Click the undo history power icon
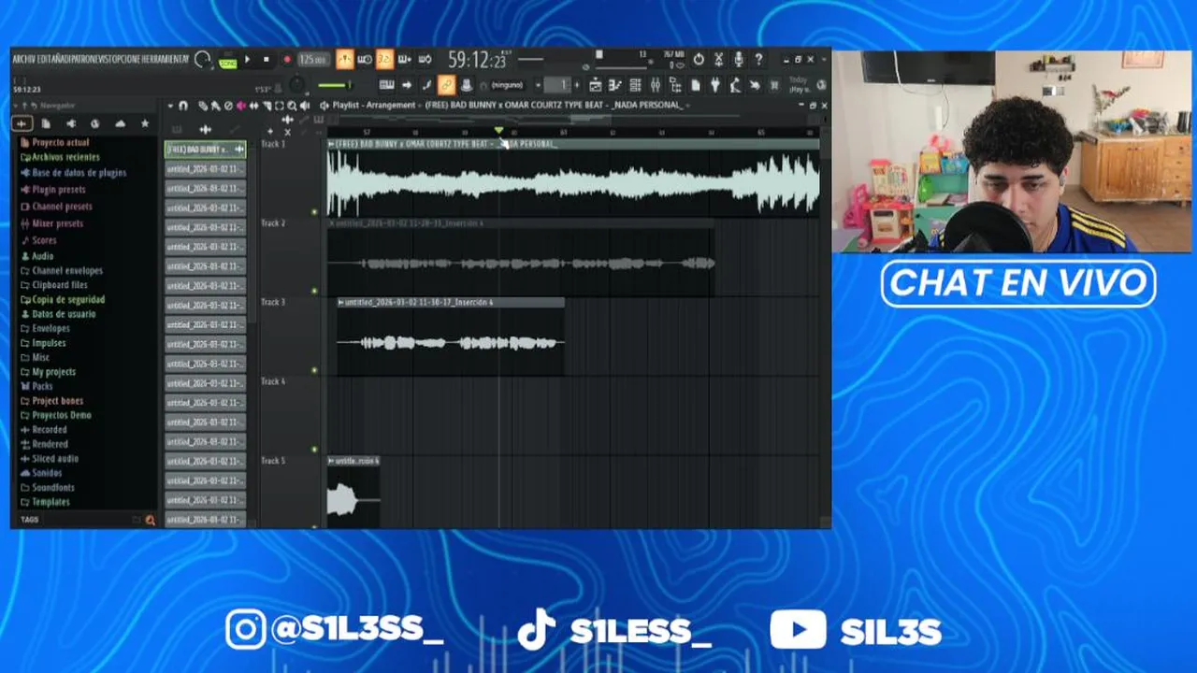Viewport: 1197px width, 673px height. [x=699, y=60]
